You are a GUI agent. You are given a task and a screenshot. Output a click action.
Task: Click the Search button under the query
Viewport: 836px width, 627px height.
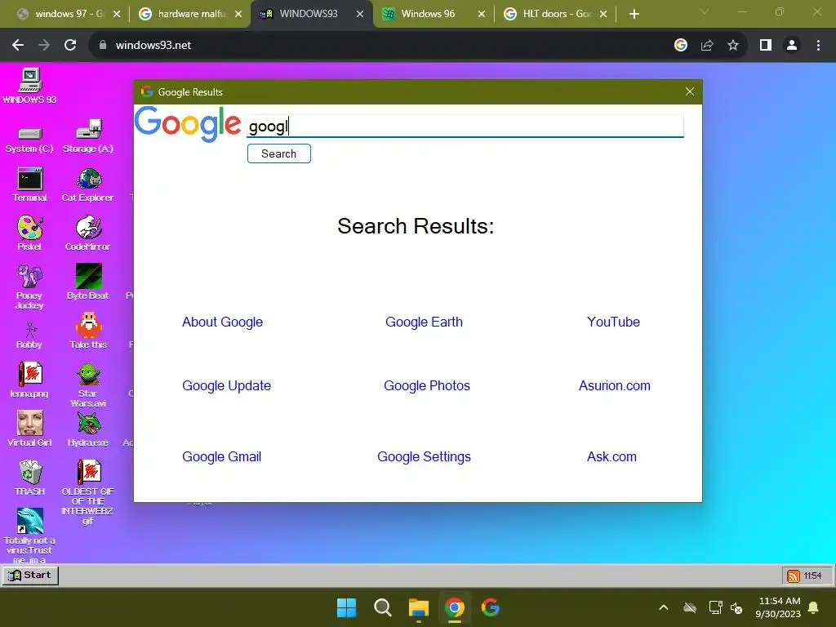[x=279, y=153]
